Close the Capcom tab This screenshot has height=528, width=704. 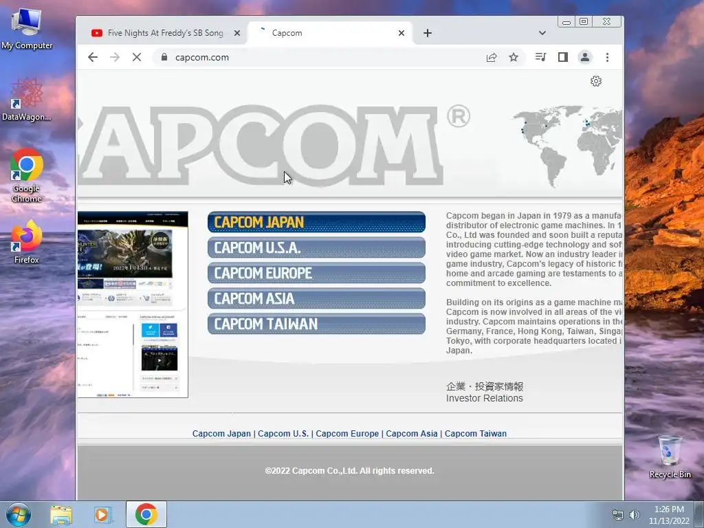click(401, 33)
